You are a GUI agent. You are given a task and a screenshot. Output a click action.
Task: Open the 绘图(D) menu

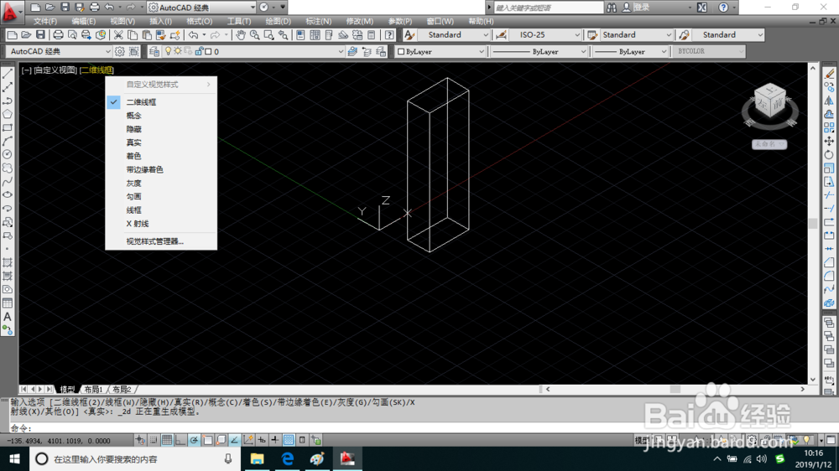pos(279,22)
